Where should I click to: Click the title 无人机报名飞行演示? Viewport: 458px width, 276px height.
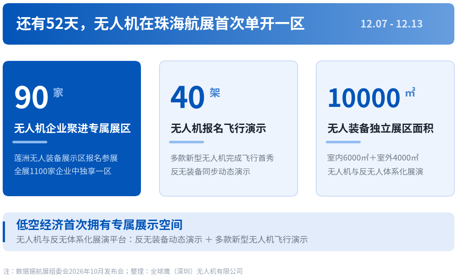point(219,129)
